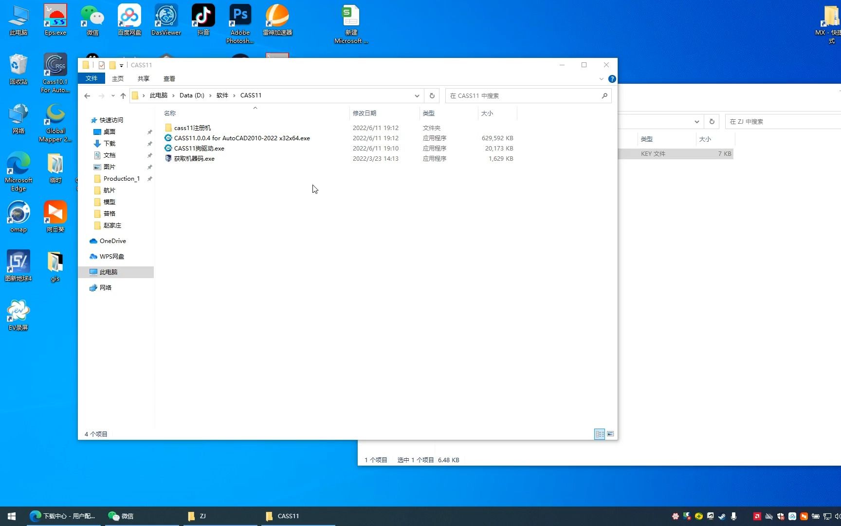Open the 图新地球4 application
Screen dimensions: 841x526
(x=18, y=261)
